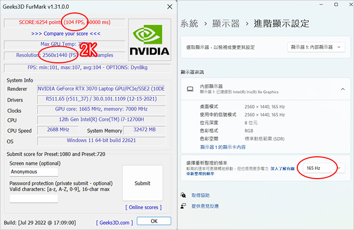Focus the empty password protection field
Image resolution: width=354 pixels, height=230 pixels.
tap(34, 198)
